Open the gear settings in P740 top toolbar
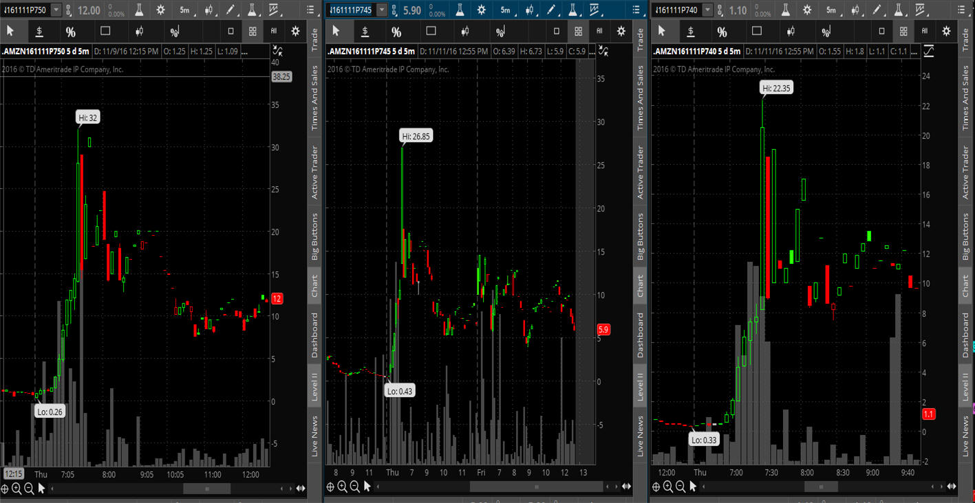This screenshot has width=975, height=503. 806,10
